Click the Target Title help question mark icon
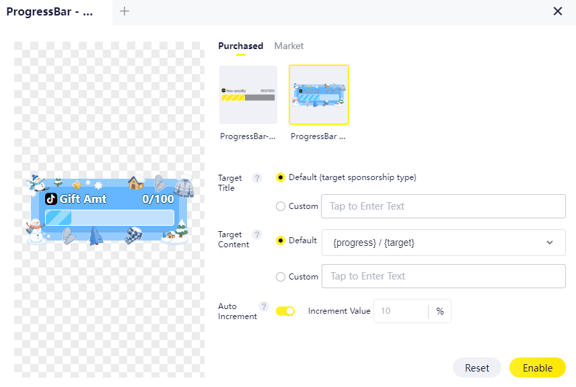 point(256,178)
